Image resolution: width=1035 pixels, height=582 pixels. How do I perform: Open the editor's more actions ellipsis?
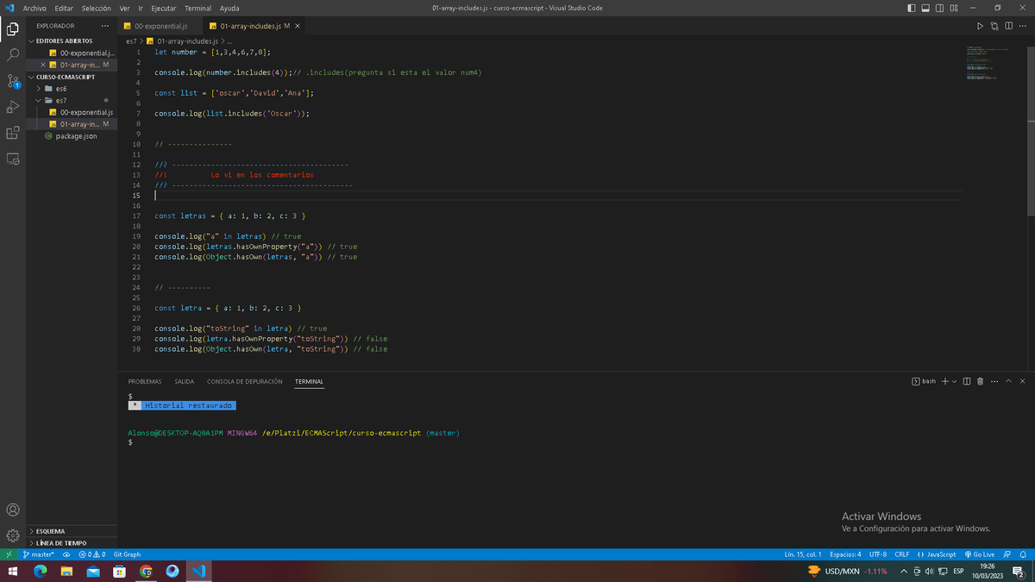1023,26
